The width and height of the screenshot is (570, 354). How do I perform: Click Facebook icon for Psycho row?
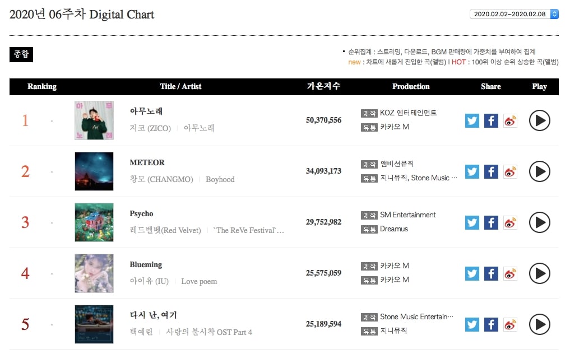(491, 222)
